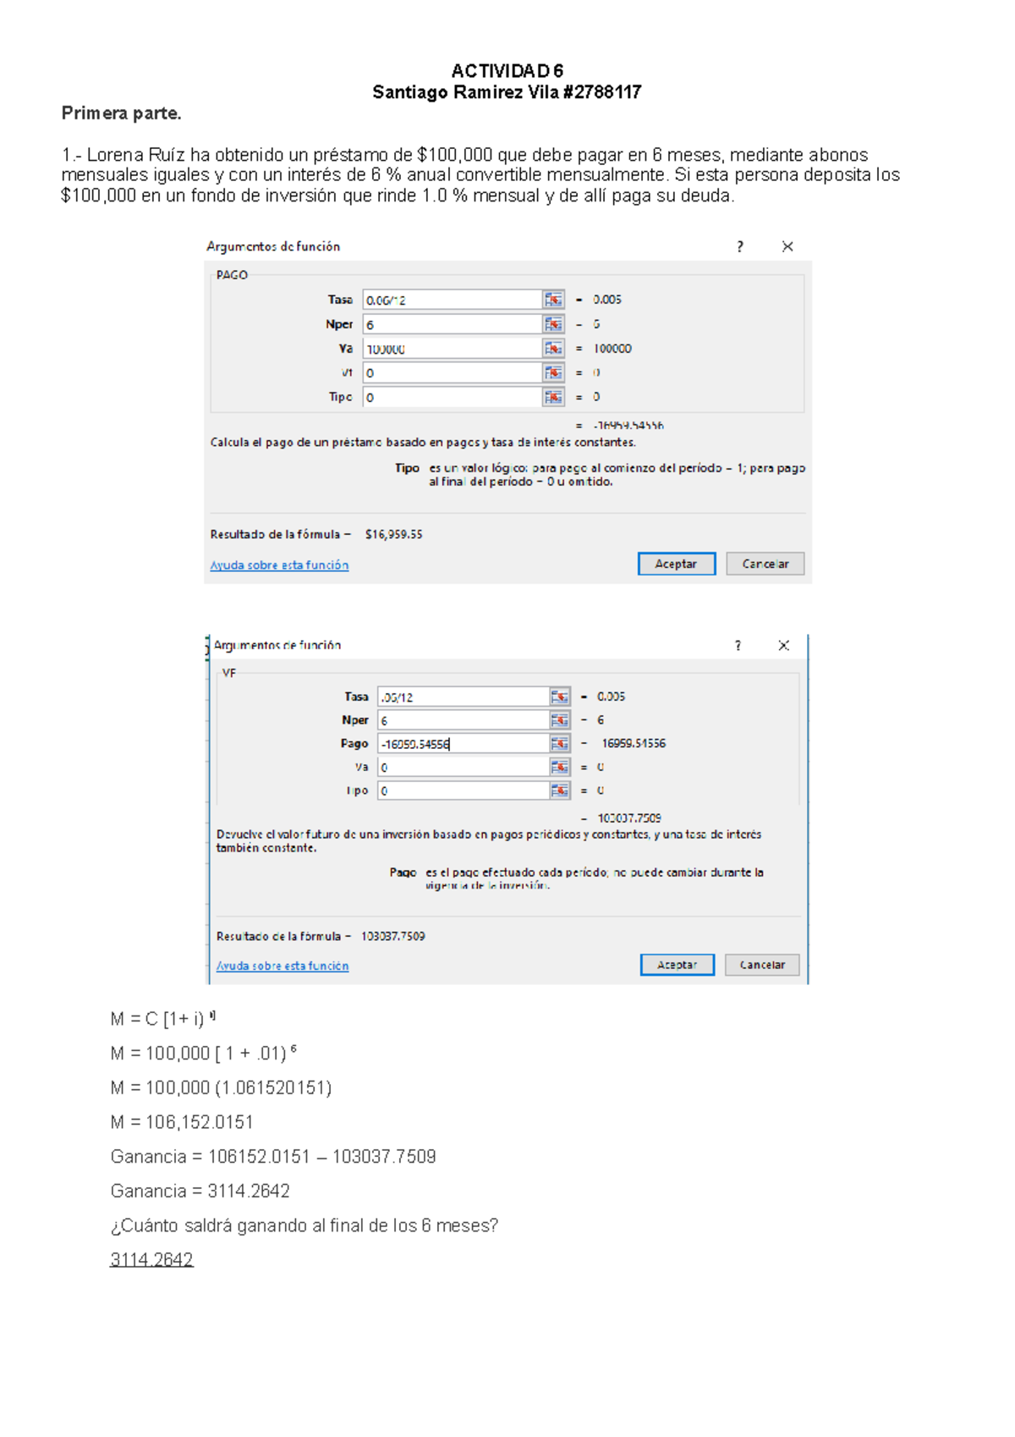This screenshot has height=1437, width=1015.
Task: Click the range selector icon for Tipo in the VF dialog
Action: [x=559, y=790]
